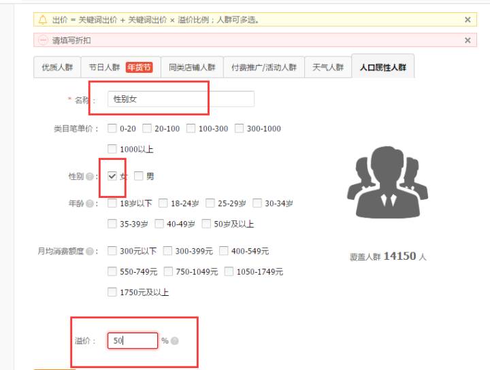Uncheck the 女 gender checkbox
Screen dimensions: 490x370
112,176
